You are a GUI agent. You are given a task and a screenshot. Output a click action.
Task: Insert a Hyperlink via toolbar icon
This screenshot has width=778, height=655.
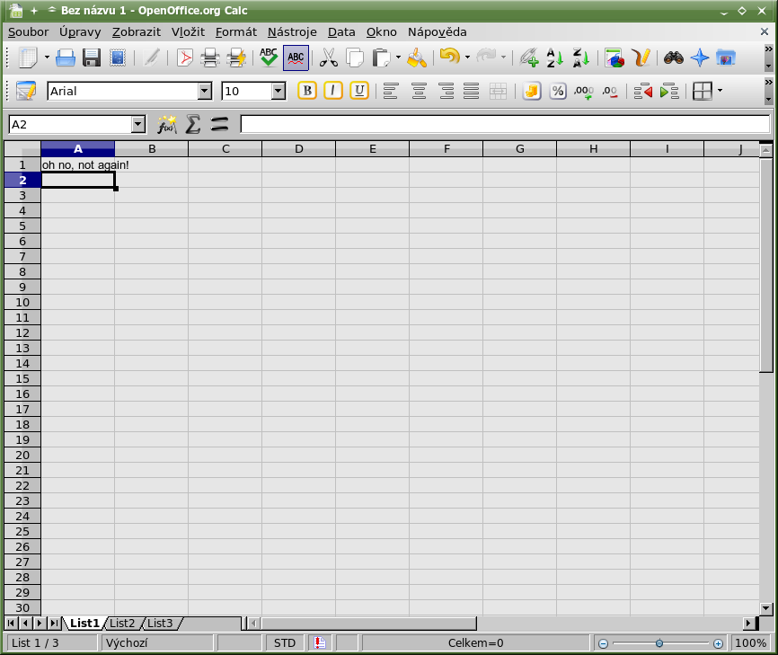click(529, 58)
